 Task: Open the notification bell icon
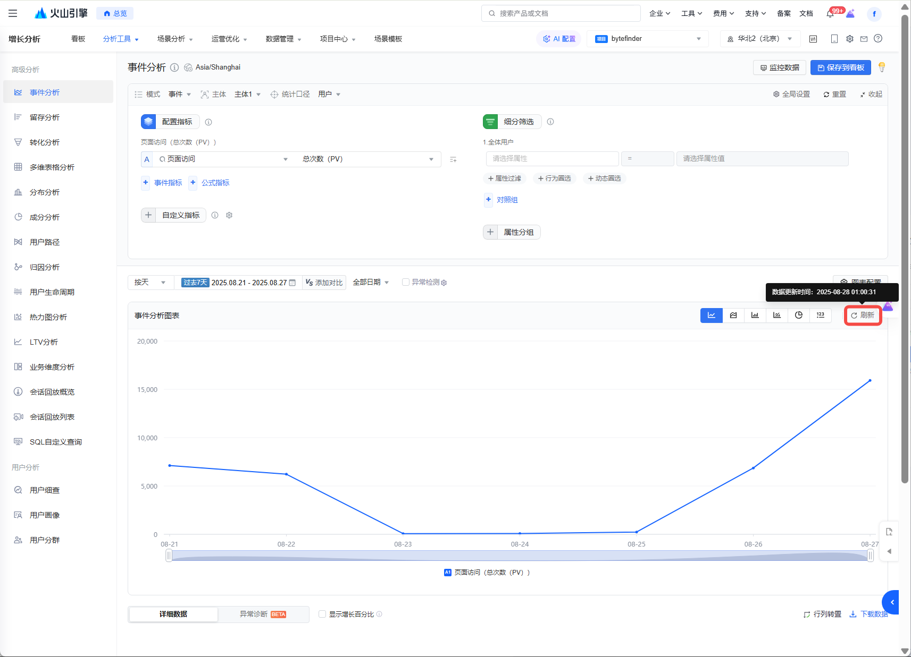click(830, 14)
